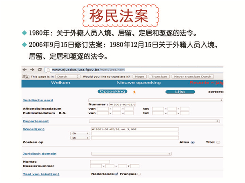Click the Lijst button
245x183 pixels.
tap(180, 92)
